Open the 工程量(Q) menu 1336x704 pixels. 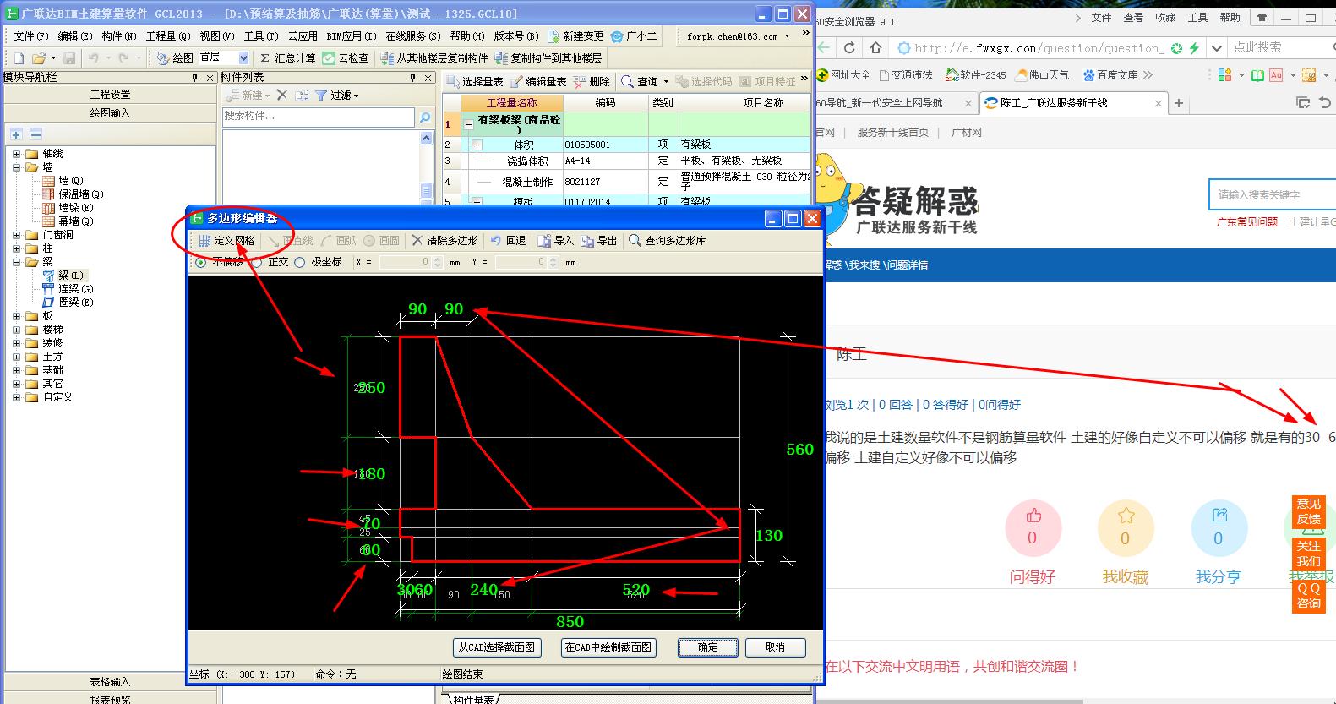[167, 36]
